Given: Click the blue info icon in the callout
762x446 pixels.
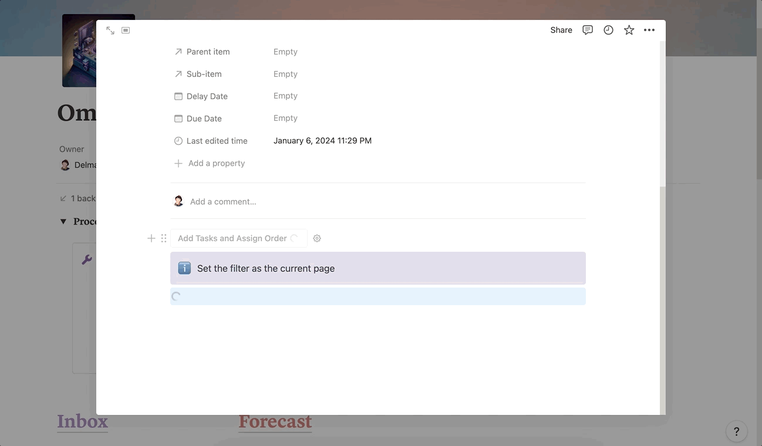Looking at the screenshot, I should click(184, 268).
